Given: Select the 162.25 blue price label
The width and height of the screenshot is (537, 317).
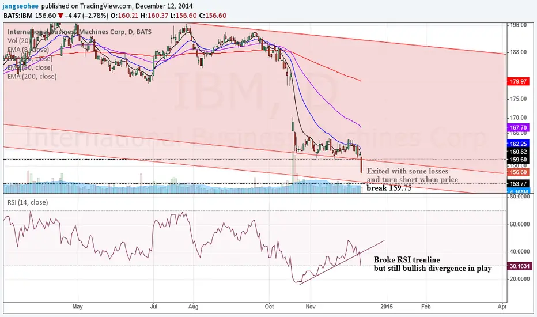Looking at the screenshot, I should (518, 144).
